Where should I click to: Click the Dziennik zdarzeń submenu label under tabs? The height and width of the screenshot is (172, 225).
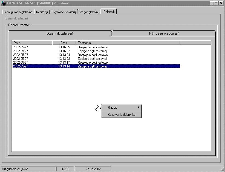point(17,18)
